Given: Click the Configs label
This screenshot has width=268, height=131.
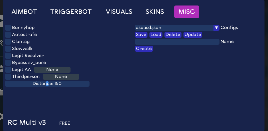Looking at the screenshot, I should (x=229, y=28).
